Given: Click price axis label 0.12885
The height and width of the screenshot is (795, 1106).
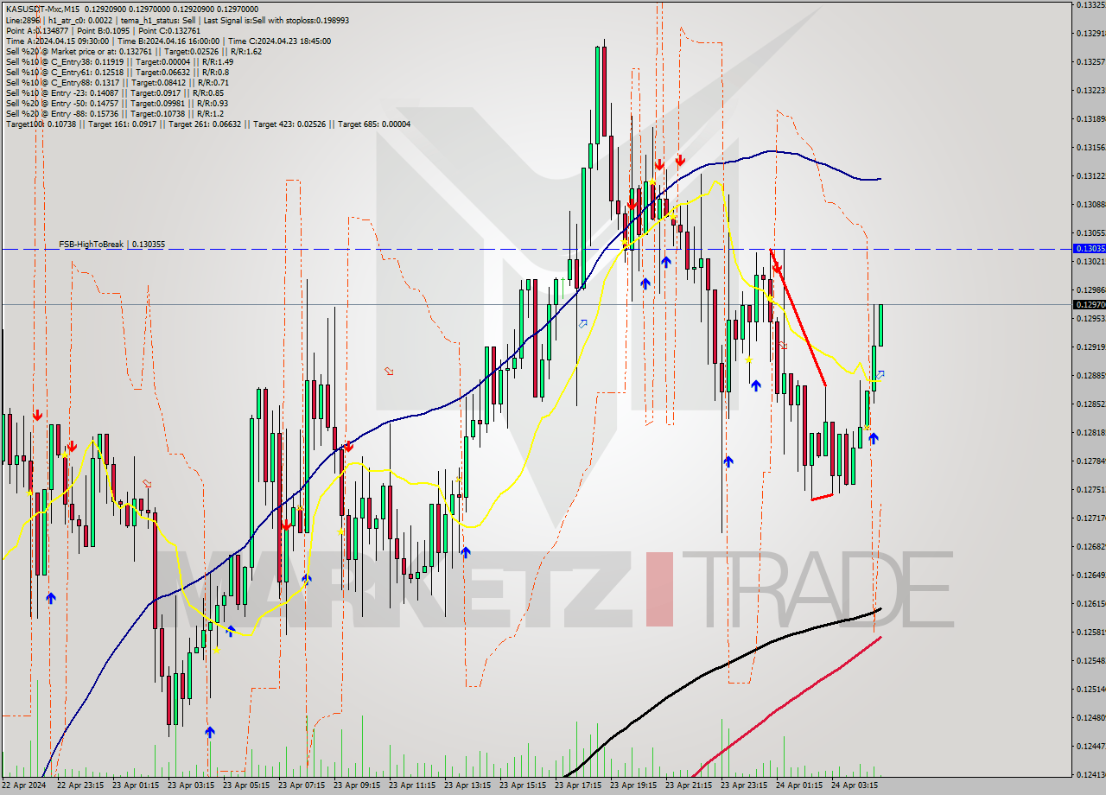Looking at the screenshot, I should tap(1090, 375).
